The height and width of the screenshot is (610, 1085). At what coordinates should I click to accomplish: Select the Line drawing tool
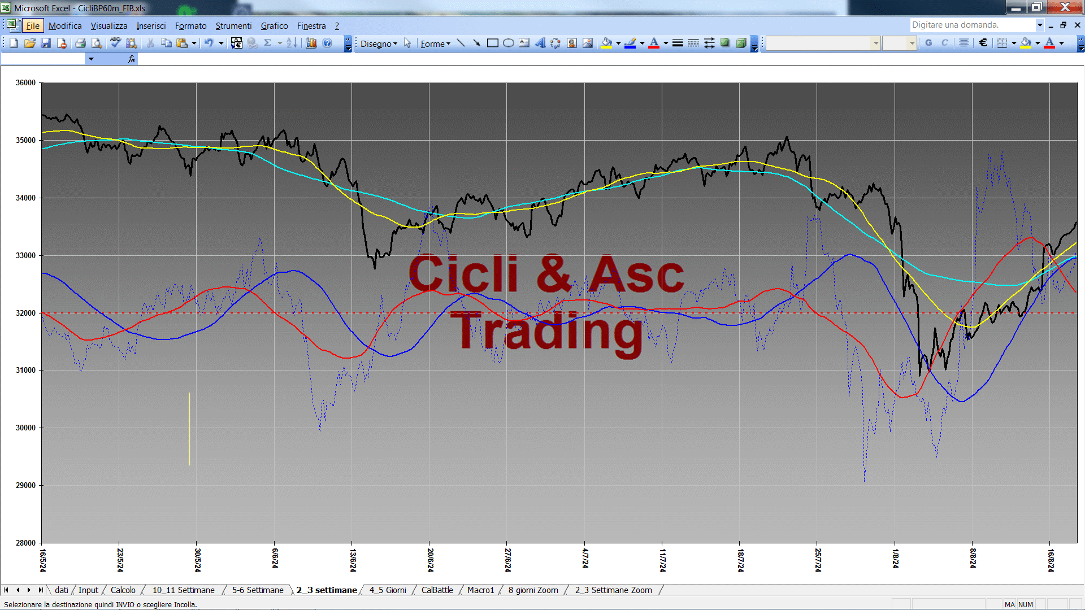[x=461, y=43]
